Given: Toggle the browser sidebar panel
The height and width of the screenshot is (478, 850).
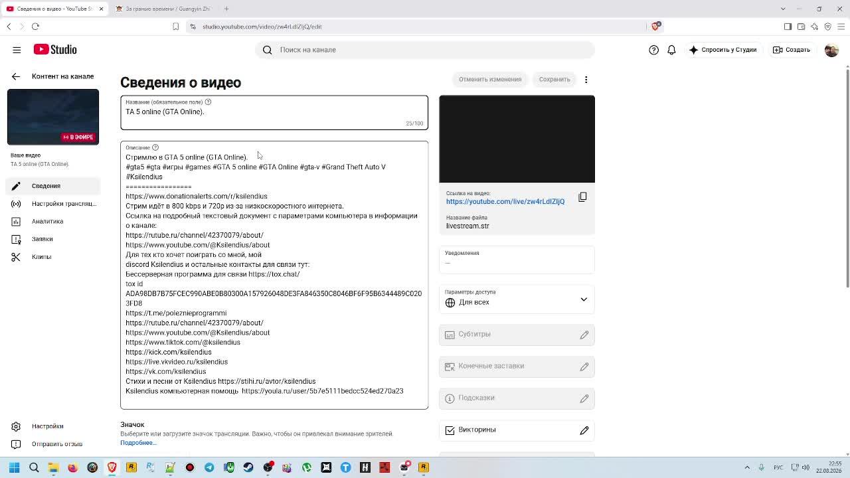Looking at the screenshot, I should [x=788, y=27].
